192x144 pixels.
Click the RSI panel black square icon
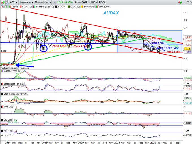[x=2, y=131]
